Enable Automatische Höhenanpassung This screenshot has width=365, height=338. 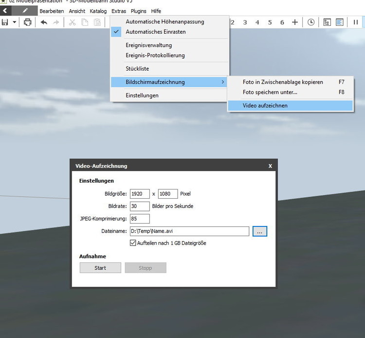(164, 21)
